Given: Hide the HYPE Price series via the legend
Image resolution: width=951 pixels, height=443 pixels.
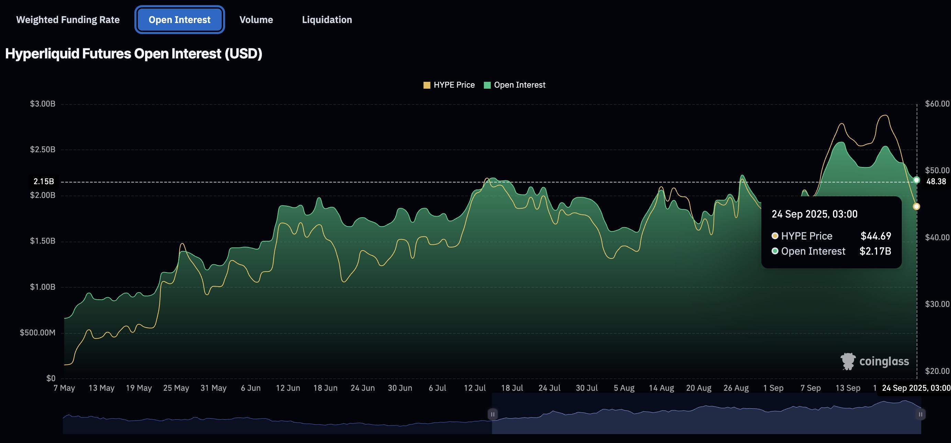Looking at the screenshot, I should click(449, 85).
